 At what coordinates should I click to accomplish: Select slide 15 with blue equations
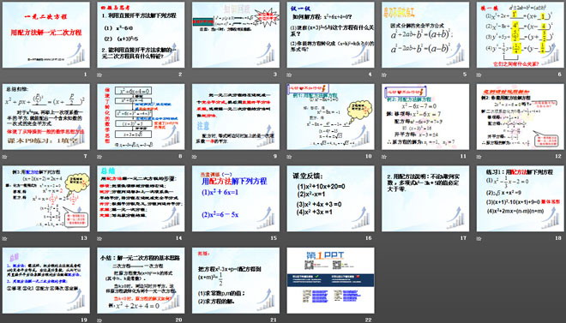tap(236, 199)
